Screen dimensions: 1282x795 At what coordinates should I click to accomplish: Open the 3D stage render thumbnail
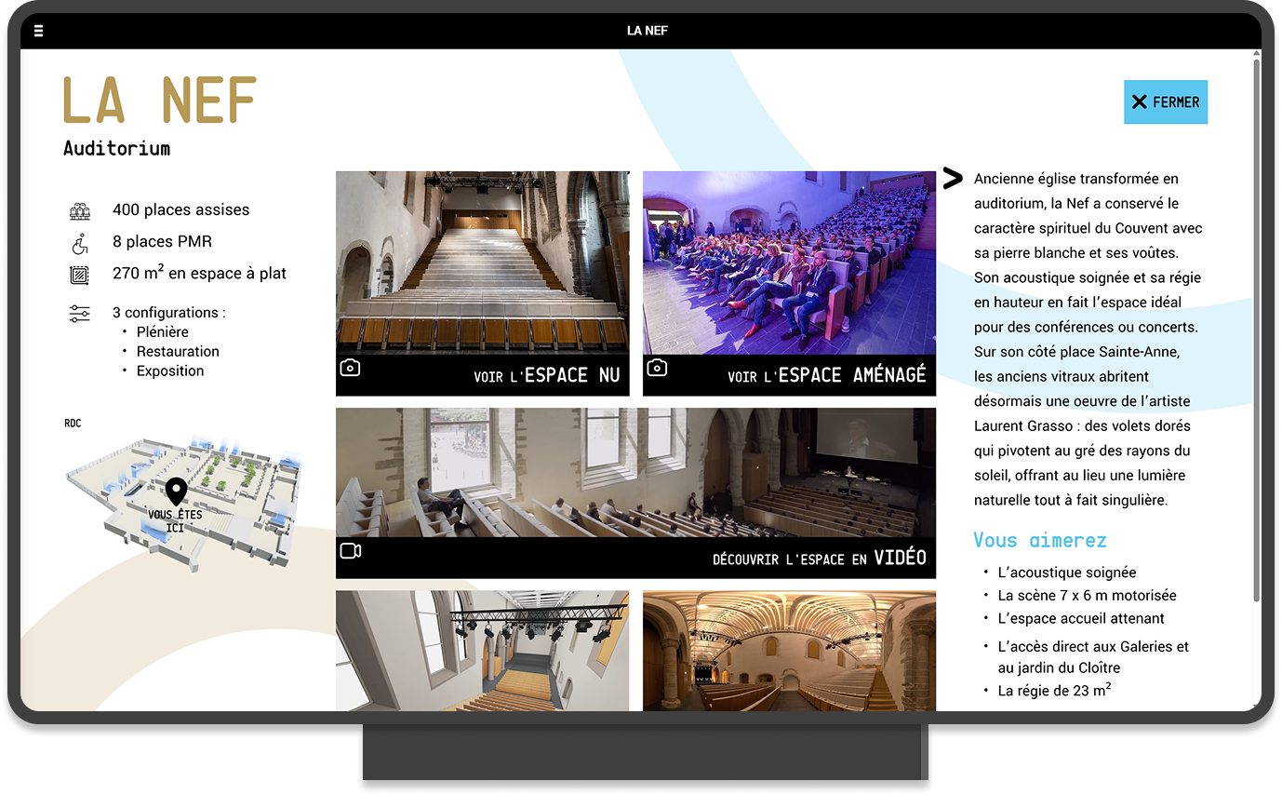click(x=482, y=650)
